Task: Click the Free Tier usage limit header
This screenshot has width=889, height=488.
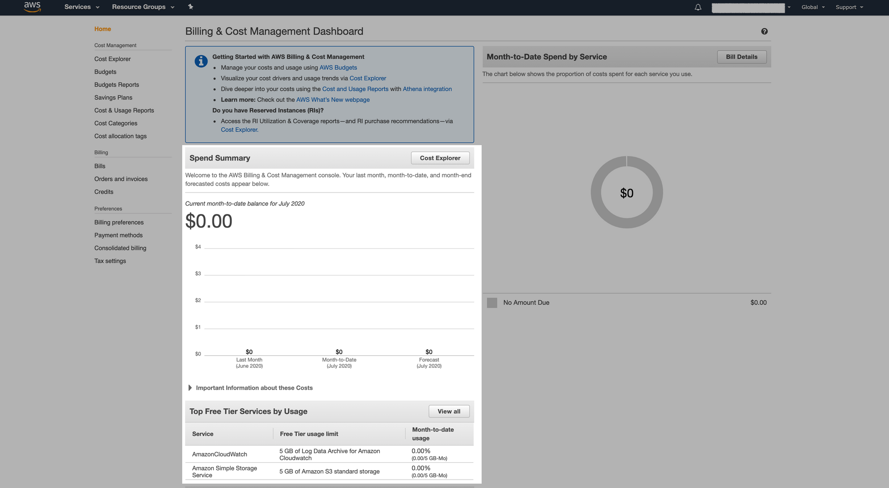Action: [x=309, y=434]
